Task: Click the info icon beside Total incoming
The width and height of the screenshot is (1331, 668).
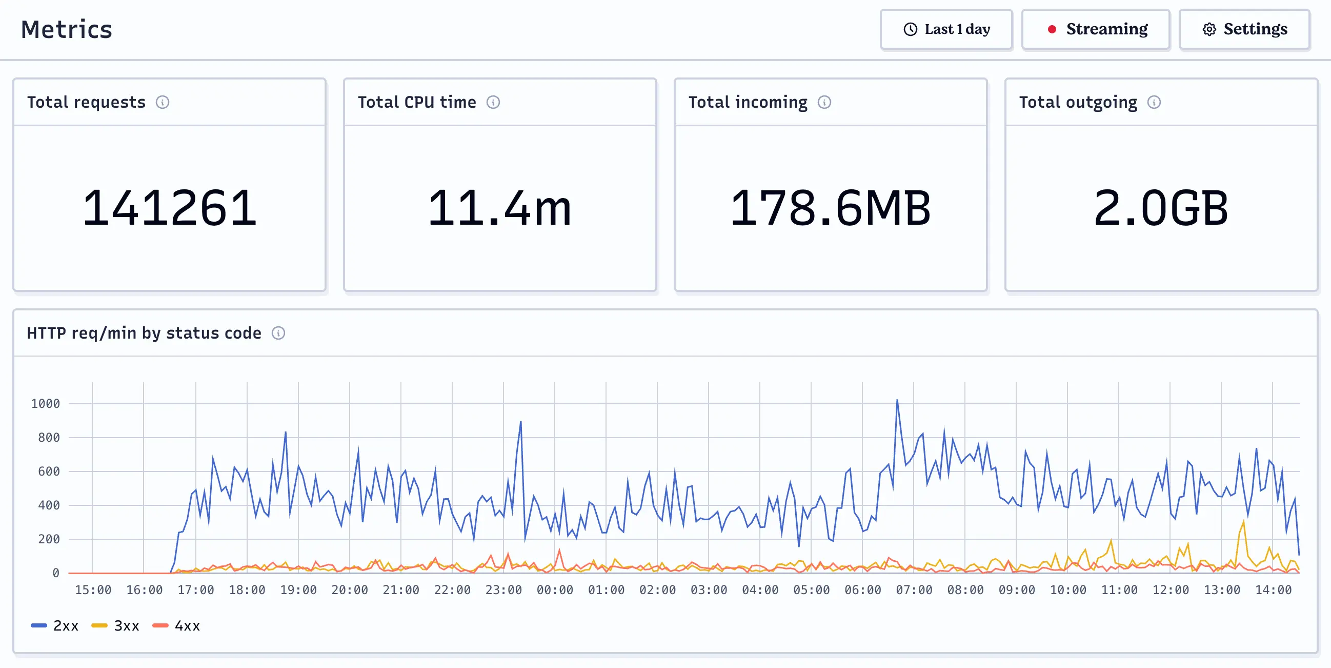Action: pyautogui.click(x=824, y=103)
